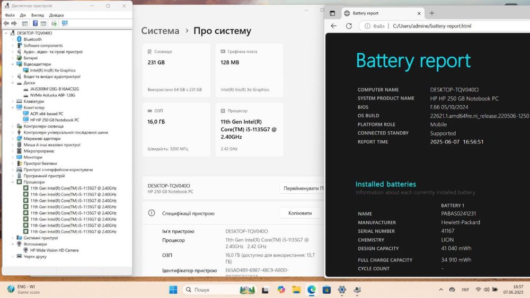Click the Forward arrow in Device Manager toolbar

click(x=14, y=23)
